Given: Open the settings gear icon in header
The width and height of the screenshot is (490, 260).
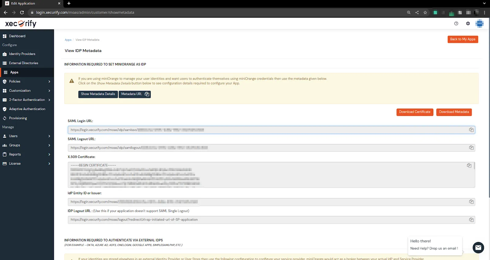Looking at the screenshot, I should pos(468,24).
